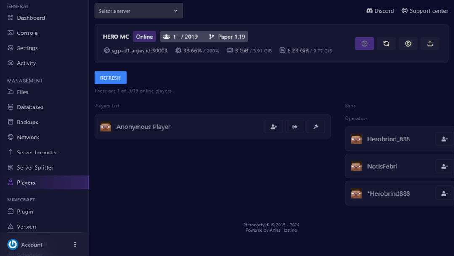The image size is (454, 256).
Task: Remove operator *Herobrind888
Action: point(444,193)
